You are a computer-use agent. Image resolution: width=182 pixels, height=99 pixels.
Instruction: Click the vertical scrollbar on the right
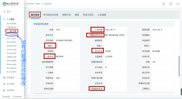pos(179,66)
